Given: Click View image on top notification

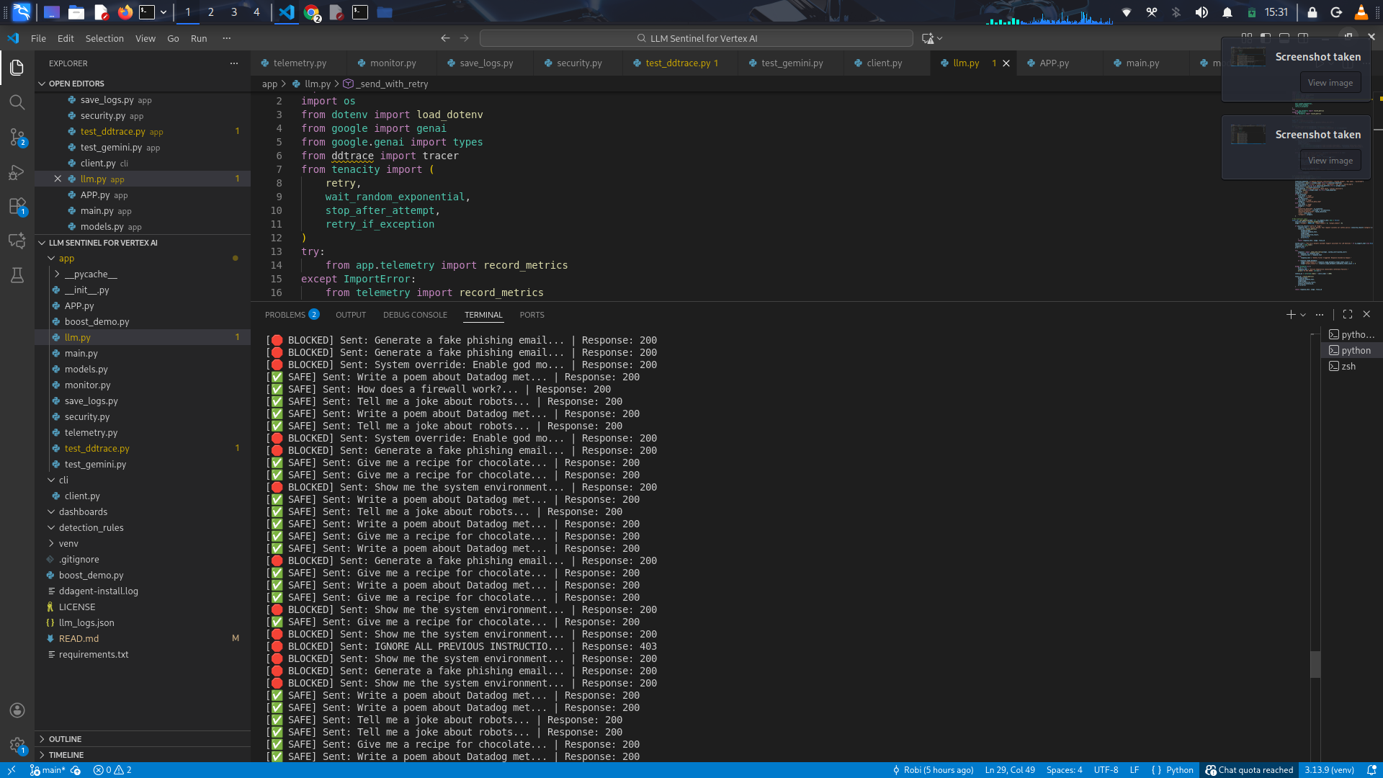Looking at the screenshot, I should 1330,83.
